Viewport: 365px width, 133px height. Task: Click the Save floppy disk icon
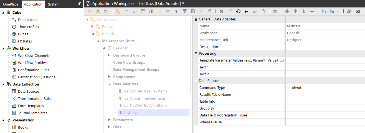pos(246,11)
